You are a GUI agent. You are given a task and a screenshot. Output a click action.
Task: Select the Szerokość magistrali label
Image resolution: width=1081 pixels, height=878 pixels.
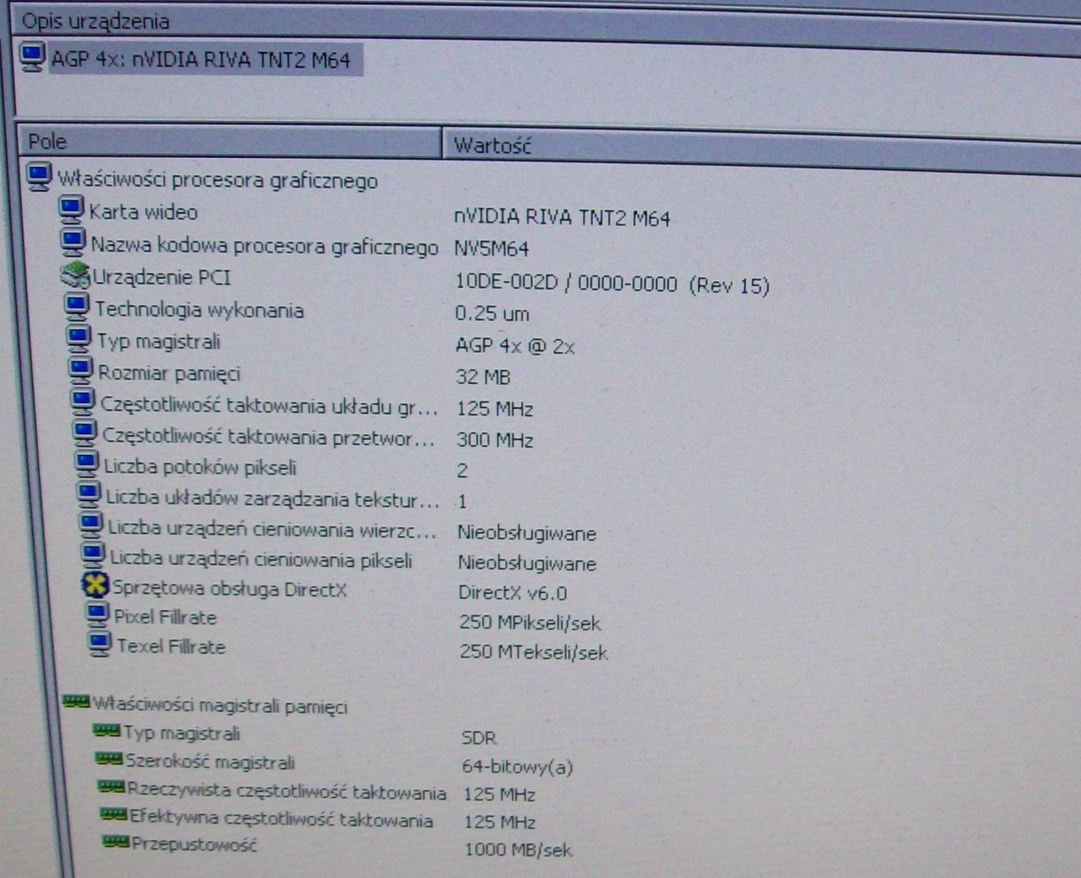click(x=211, y=762)
